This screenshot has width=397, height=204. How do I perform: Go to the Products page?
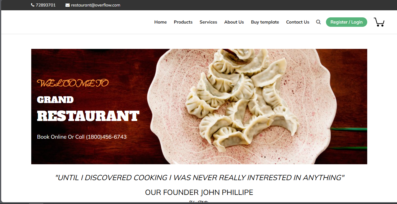(183, 22)
